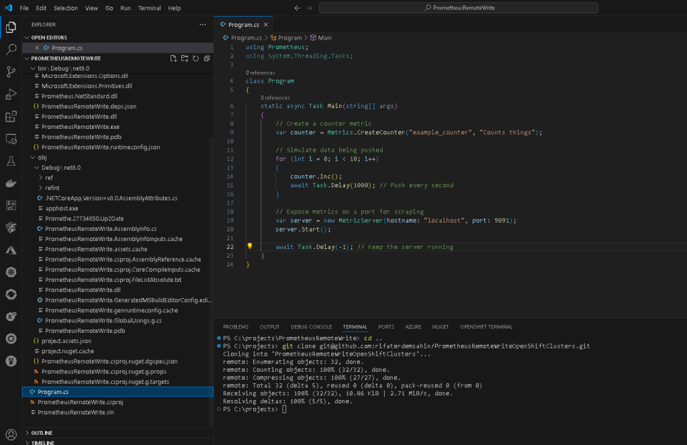This screenshot has width=687, height=445.
Task: Open the Run and Debug view
Action: click(11, 94)
